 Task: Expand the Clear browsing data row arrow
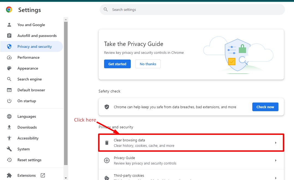(x=276, y=143)
